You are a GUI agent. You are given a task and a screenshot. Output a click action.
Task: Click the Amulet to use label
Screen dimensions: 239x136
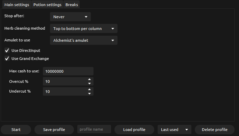pos(17,40)
